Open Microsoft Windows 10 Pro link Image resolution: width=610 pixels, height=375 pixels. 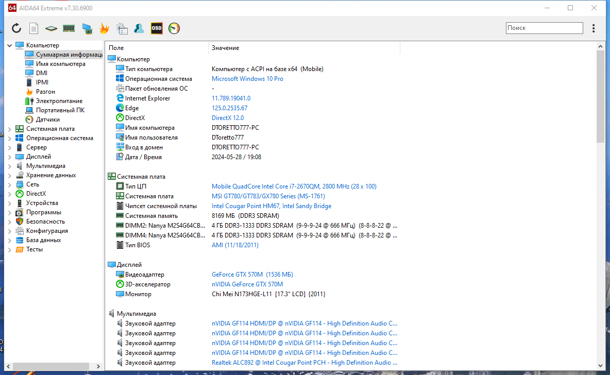(247, 79)
